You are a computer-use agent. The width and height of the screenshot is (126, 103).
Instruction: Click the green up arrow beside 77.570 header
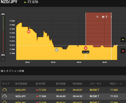(25, 2)
